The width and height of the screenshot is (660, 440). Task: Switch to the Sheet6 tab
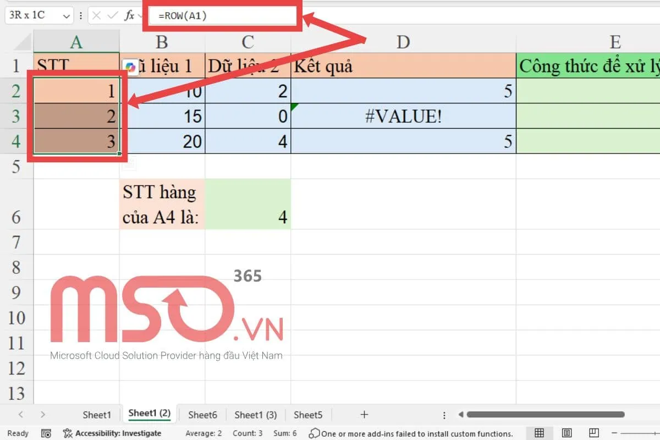click(202, 415)
